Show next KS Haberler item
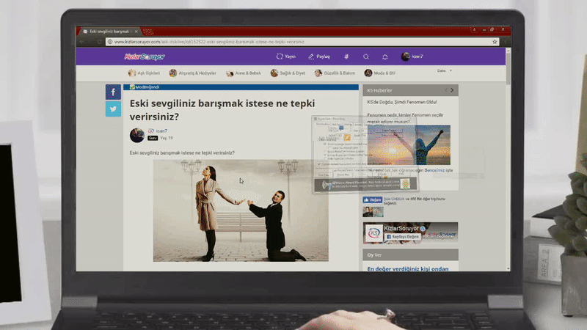 pos(452,90)
